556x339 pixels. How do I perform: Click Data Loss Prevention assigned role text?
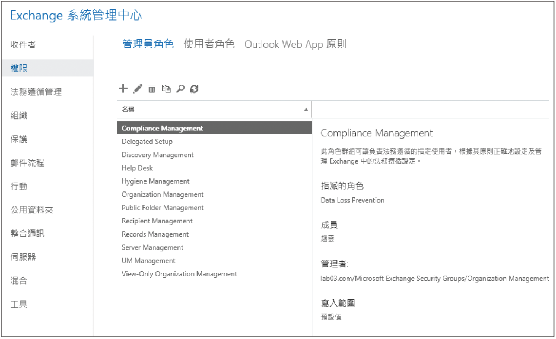pyautogui.click(x=352, y=200)
